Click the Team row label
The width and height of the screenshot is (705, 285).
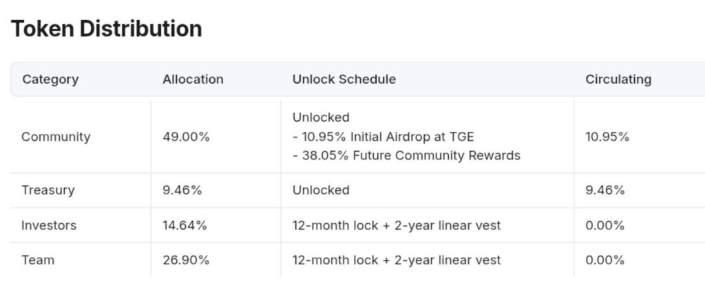(x=38, y=260)
